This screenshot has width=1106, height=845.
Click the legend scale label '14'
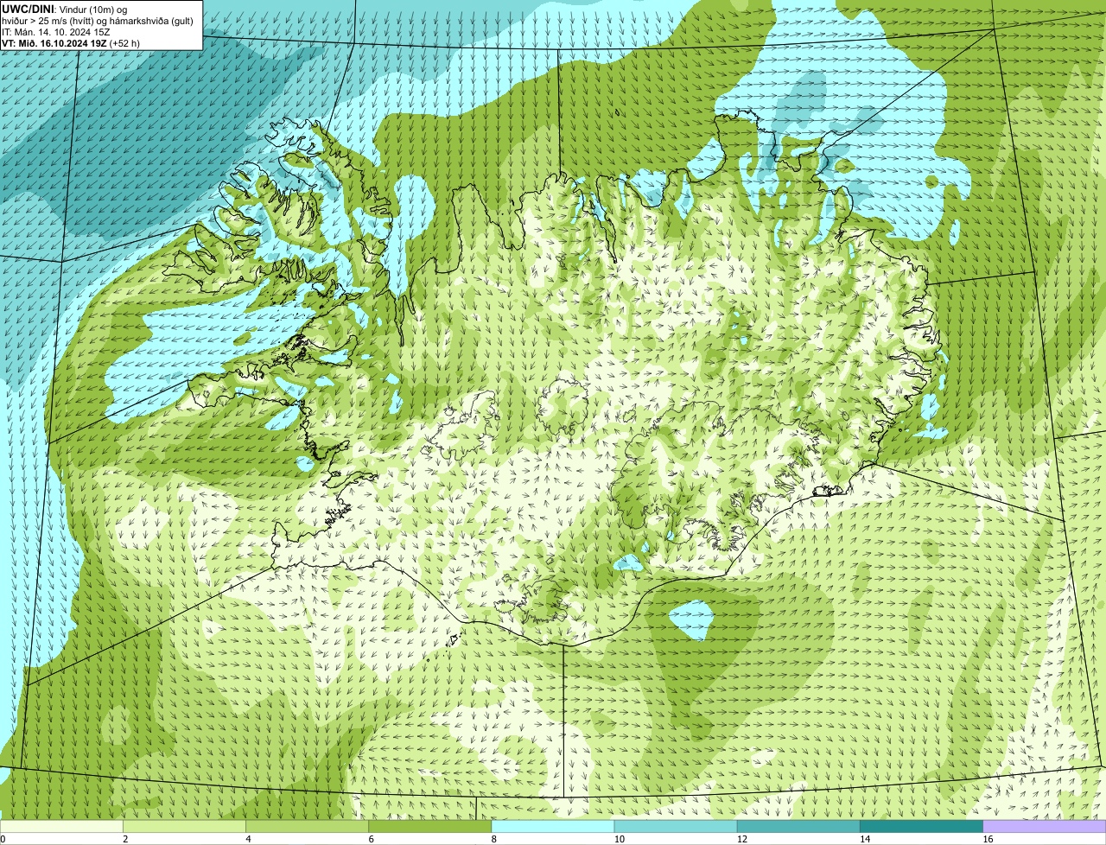coord(865,839)
